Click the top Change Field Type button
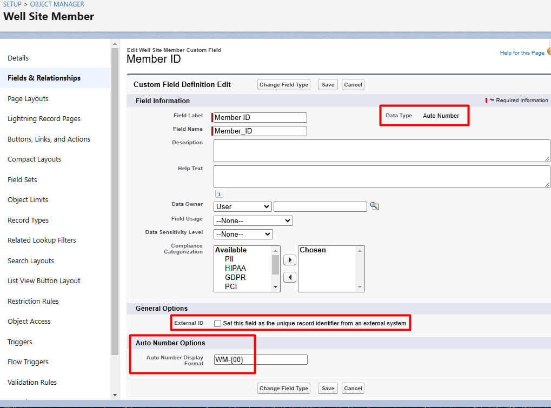 (x=284, y=85)
